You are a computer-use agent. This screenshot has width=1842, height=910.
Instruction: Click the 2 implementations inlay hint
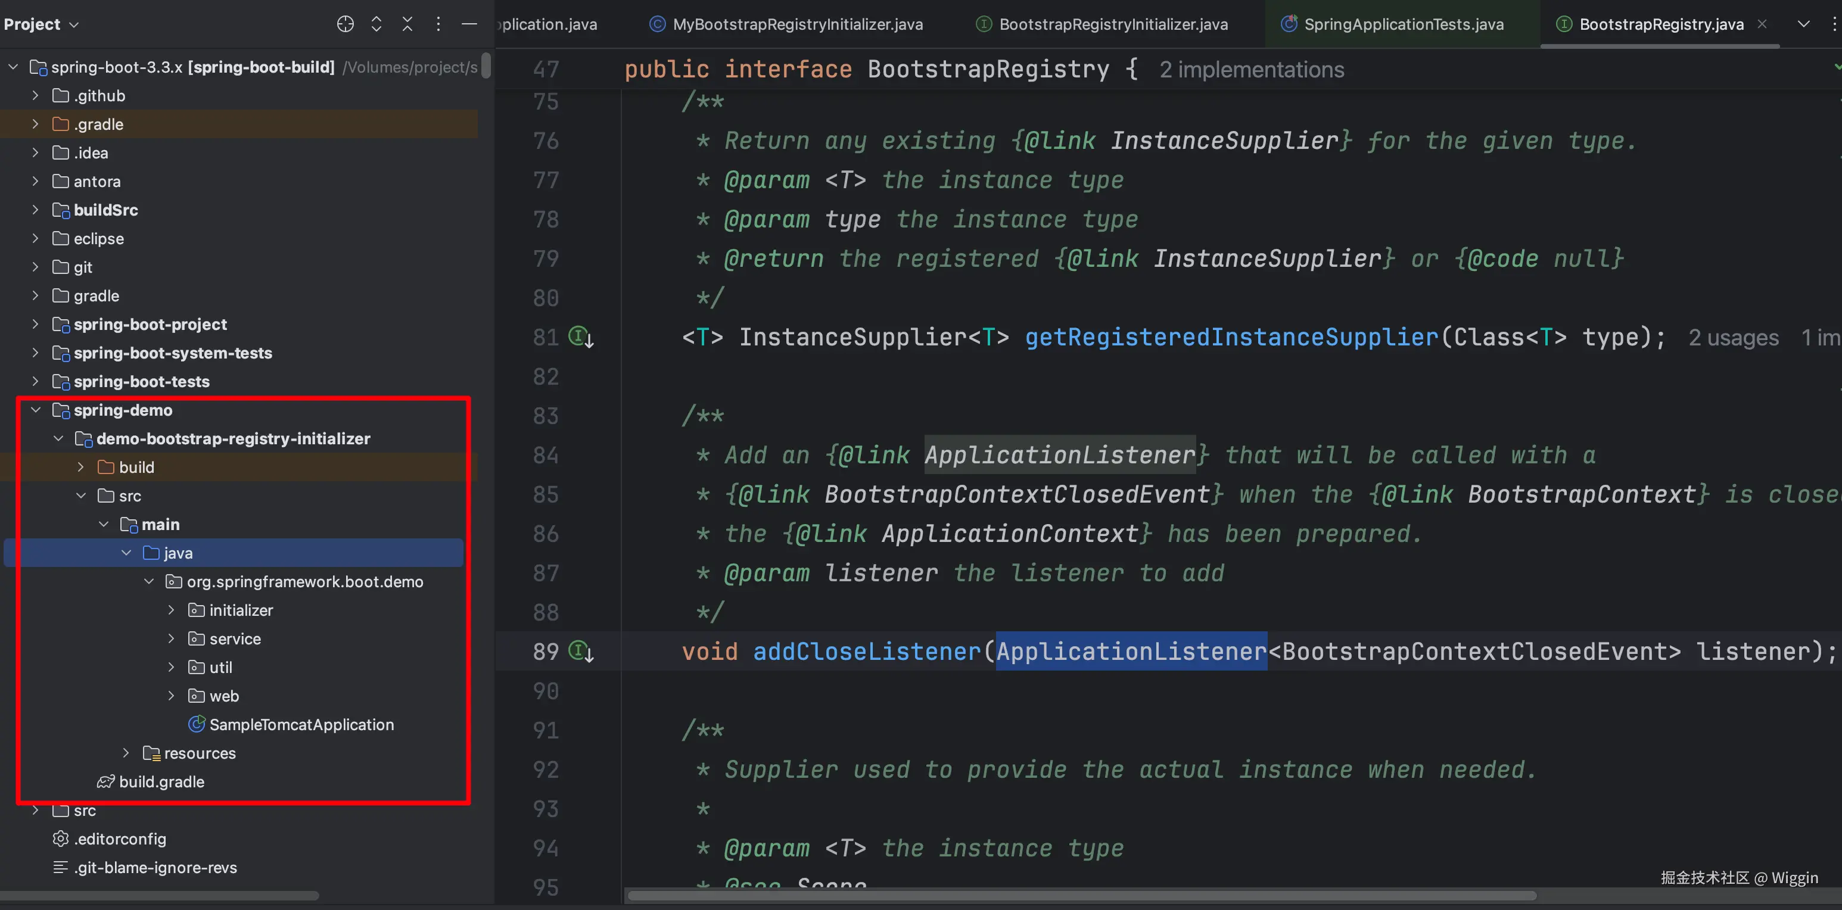tap(1252, 69)
